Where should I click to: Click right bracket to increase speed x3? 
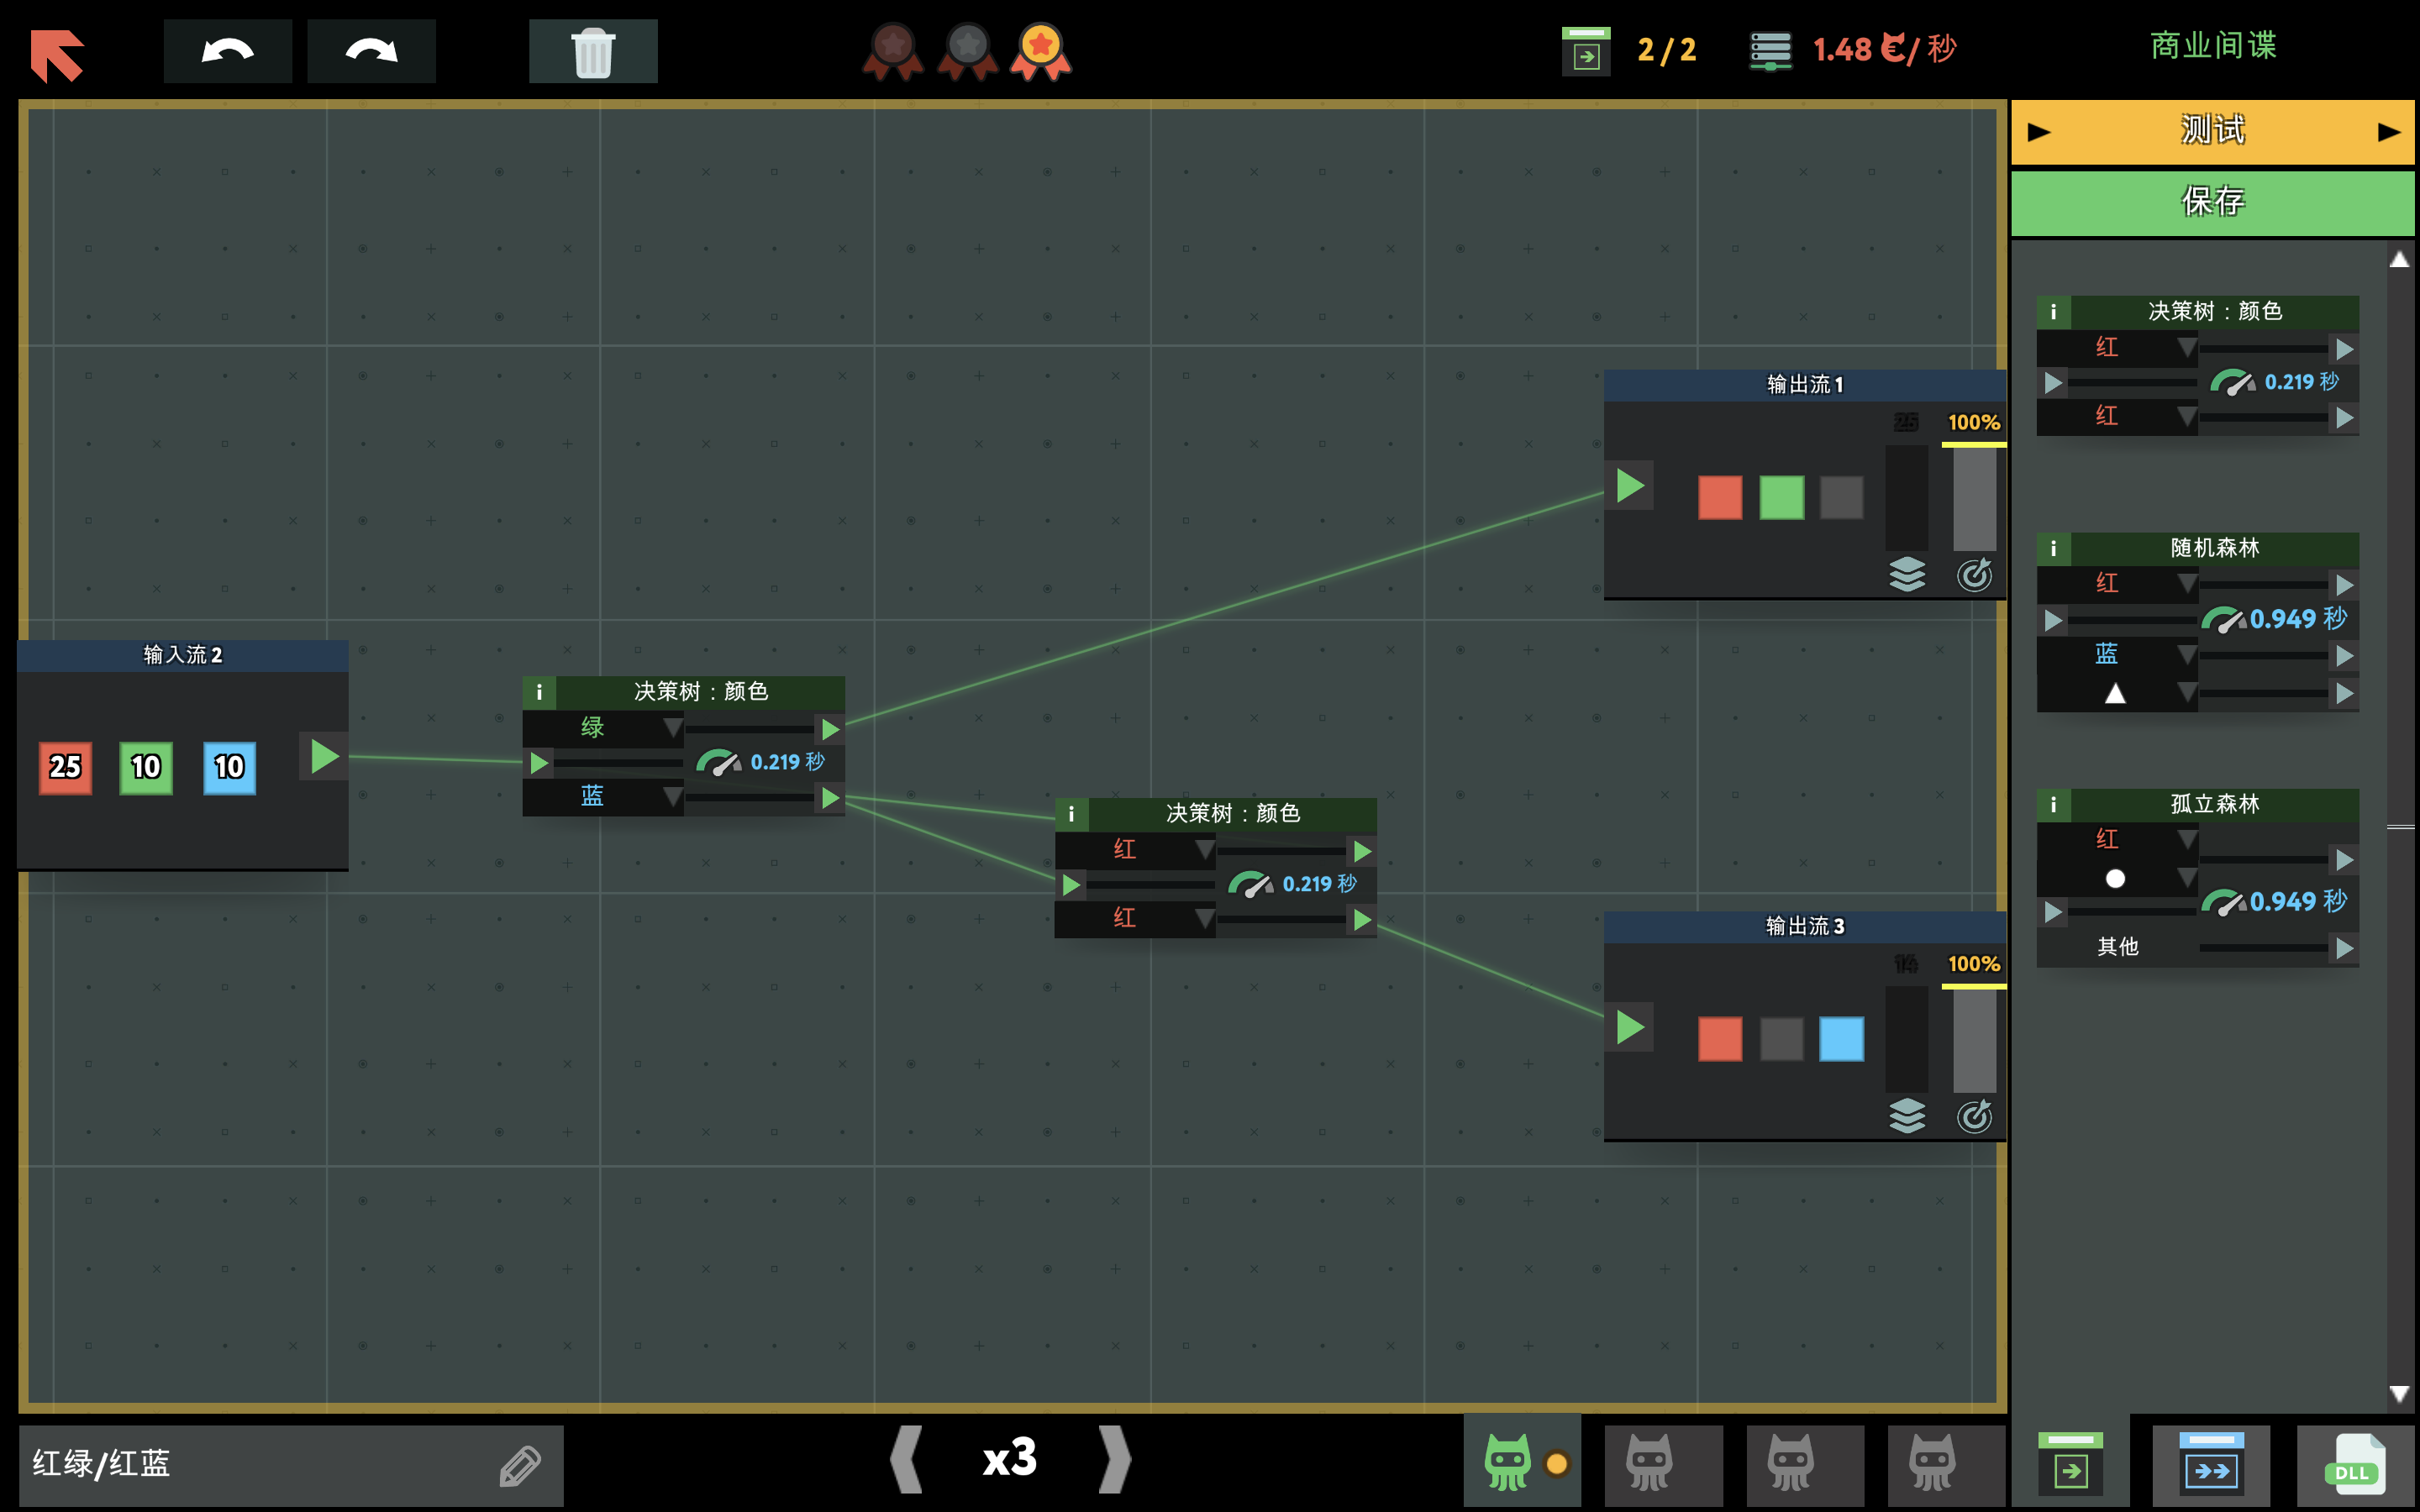(x=1114, y=1459)
